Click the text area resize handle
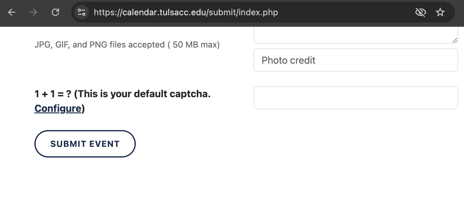This screenshot has width=464, height=209. pos(455,40)
